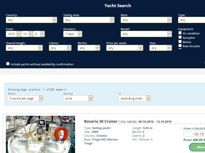The width and height of the screenshot is (205, 153).
Task: Open the Price per week dropdown
Action: [125, 48]
